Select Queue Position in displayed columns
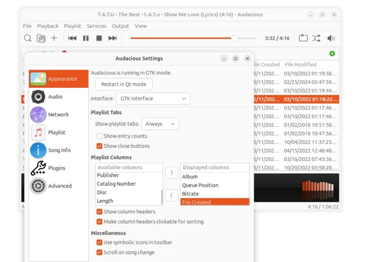 tap(215, 185)
